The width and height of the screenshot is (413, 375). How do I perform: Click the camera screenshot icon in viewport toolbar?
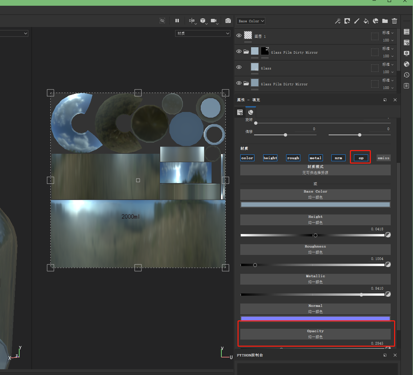228,21
